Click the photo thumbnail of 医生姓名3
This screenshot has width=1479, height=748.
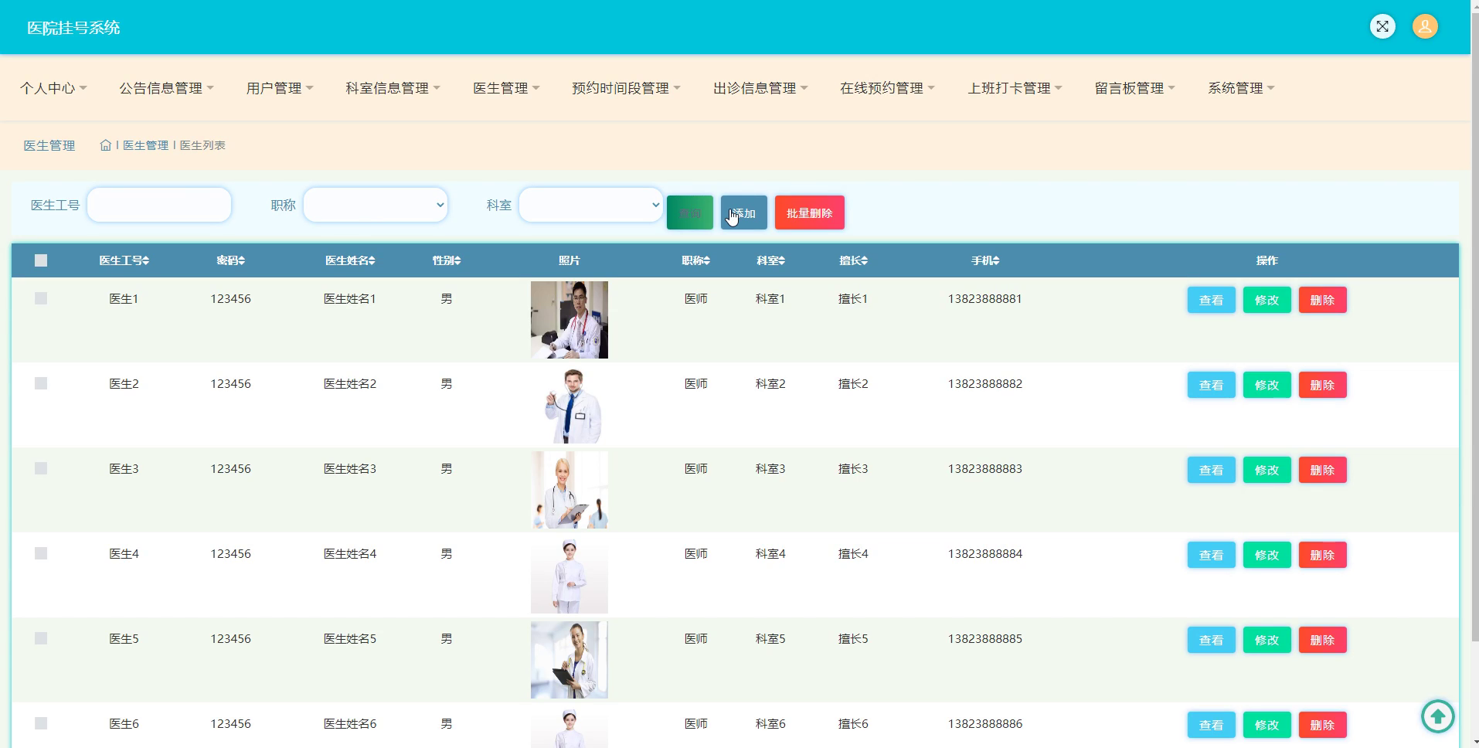[569, 490]
